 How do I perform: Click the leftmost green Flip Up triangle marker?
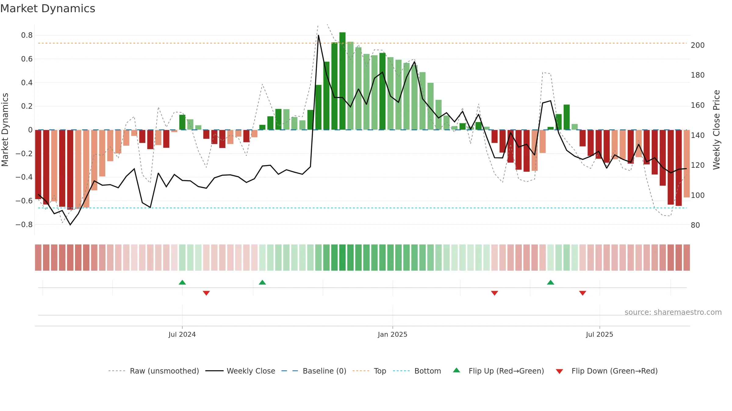pyautogui.click(x=182, y=282)
